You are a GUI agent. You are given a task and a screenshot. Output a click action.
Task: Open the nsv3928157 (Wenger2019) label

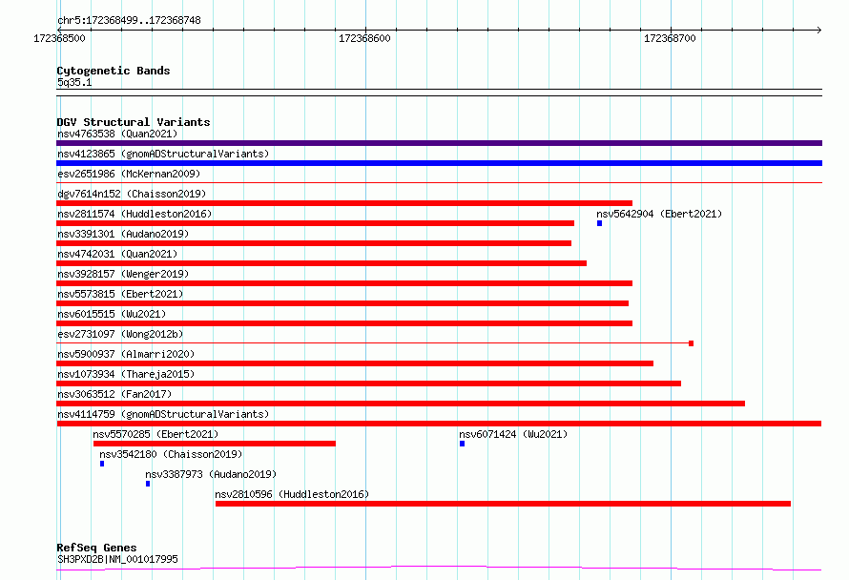point(123,274)
